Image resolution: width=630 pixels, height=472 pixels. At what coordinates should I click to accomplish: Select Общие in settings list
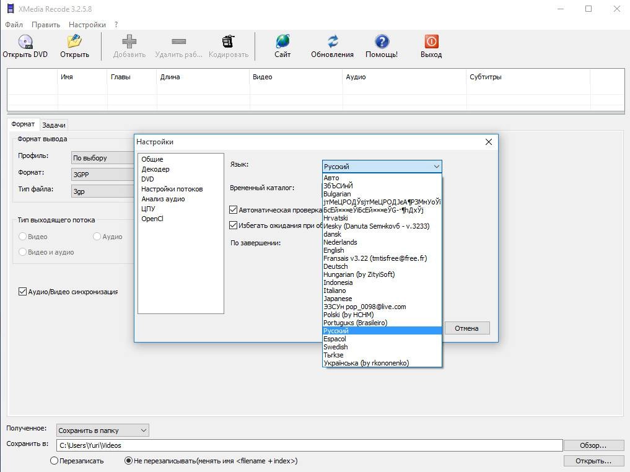[x=152, y=159]
